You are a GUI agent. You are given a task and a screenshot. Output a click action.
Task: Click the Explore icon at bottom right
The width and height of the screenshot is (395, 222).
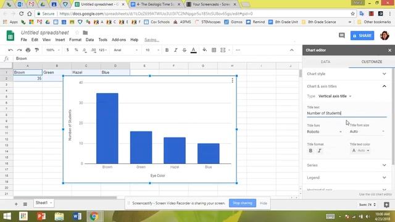pos(386,205)
